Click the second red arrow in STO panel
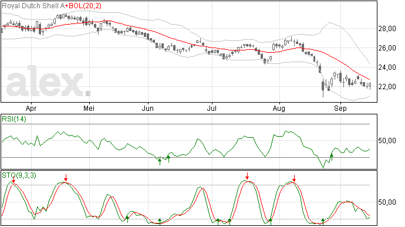The height and width of the screenshot is (227, 405). [66, 178]
